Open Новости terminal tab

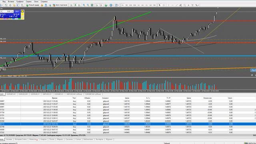click(33, 139)
